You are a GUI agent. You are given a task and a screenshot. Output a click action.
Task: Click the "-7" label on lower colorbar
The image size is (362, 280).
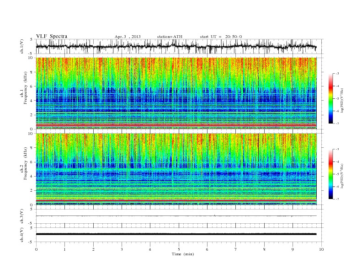point(337,199)
